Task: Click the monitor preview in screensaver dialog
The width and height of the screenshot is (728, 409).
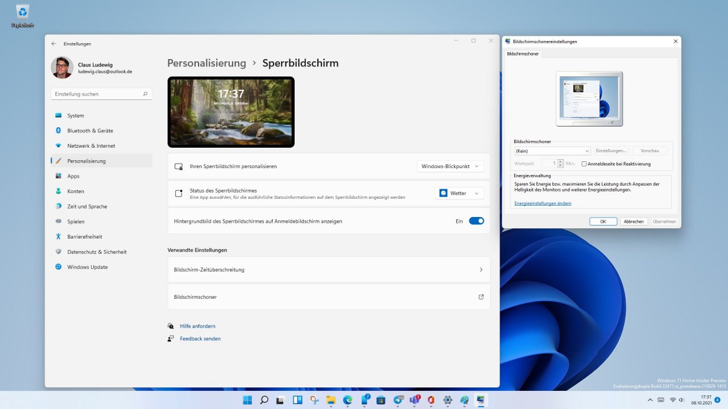Action: pyautogui.click(x=589, y=98)
